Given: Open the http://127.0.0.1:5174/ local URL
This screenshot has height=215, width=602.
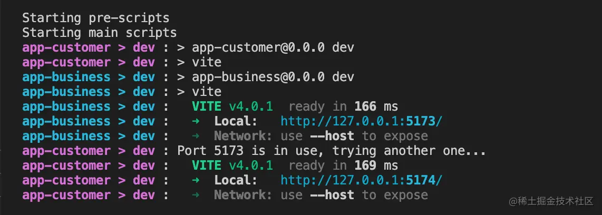Looking at the screenshot, I should tap(362, 180).
